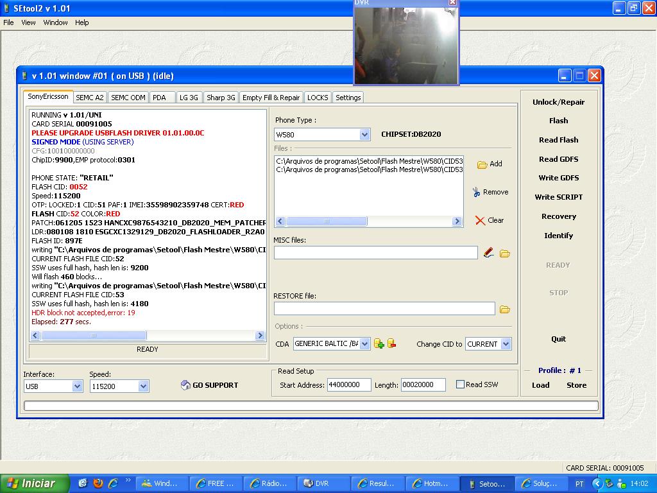
Task: Click the add CDA plus icon
Action: tap(379, 344)
